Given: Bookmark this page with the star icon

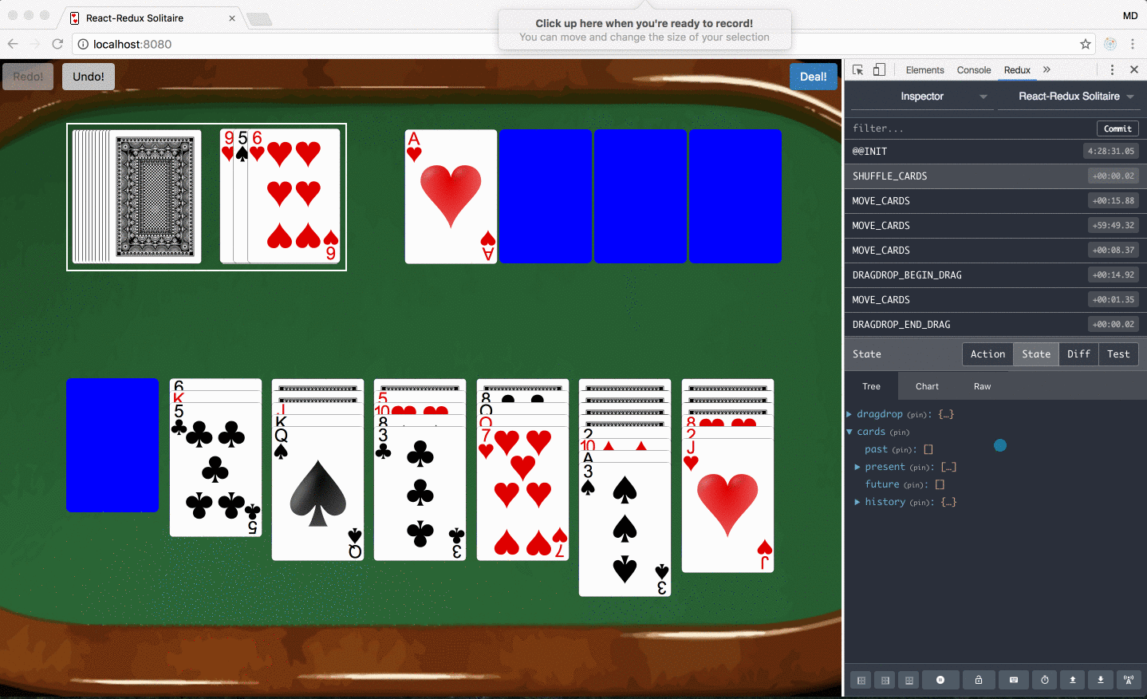Looking at the screenshot, I should (x=1085, y=44).
